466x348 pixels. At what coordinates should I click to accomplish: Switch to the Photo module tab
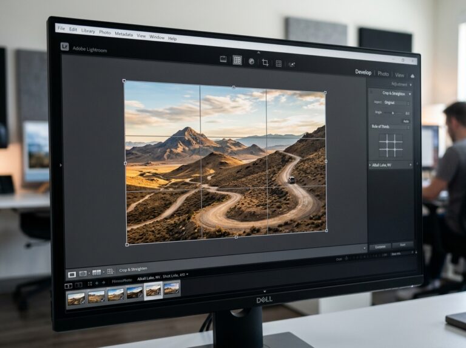pyautogui.click(x=383, y=73)
